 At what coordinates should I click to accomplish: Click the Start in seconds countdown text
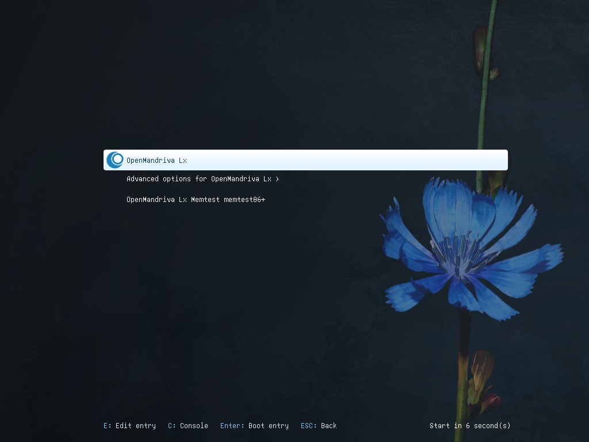(469, 426)
